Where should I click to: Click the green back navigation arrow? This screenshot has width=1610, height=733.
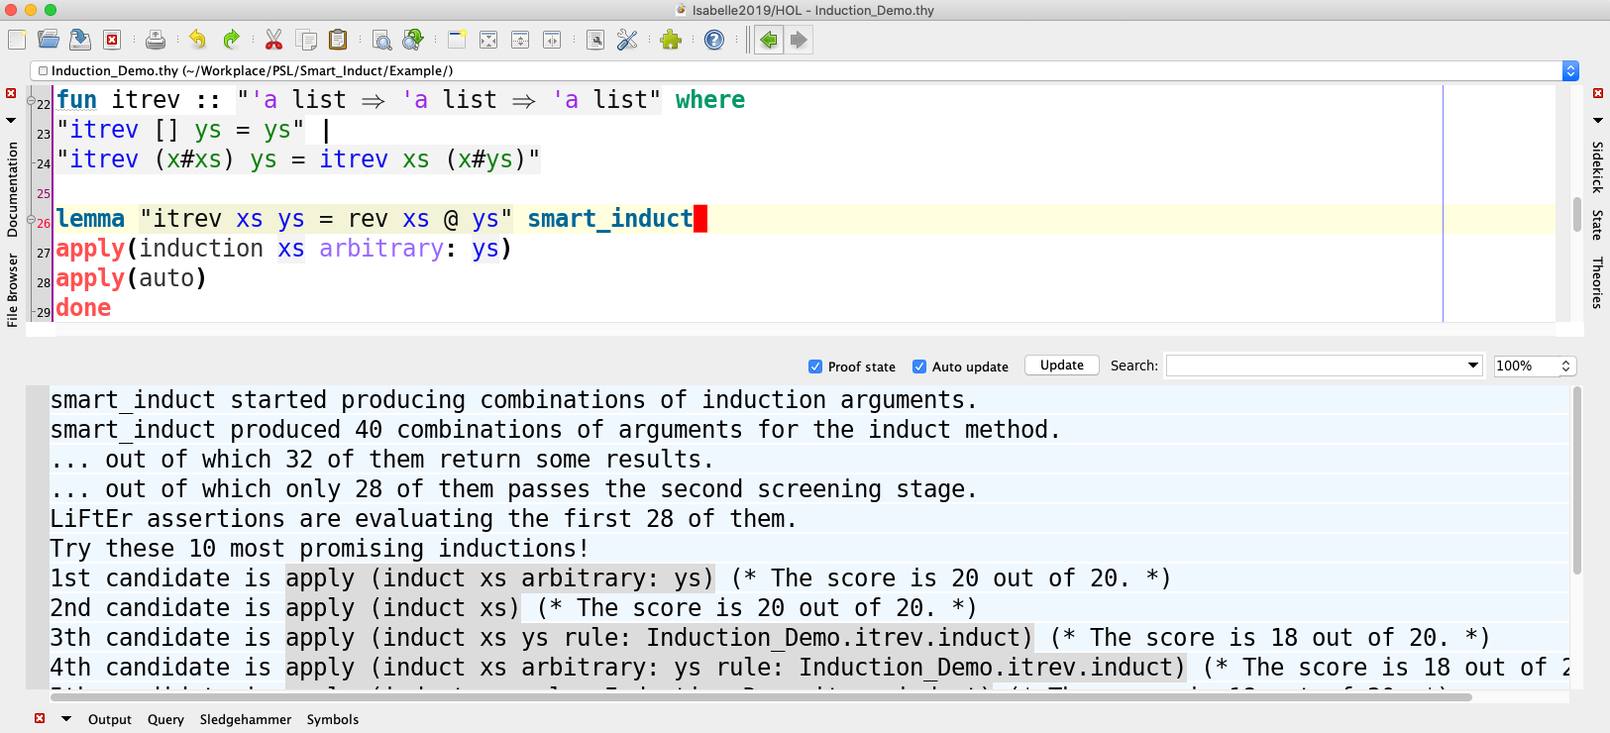coord(768,40)
